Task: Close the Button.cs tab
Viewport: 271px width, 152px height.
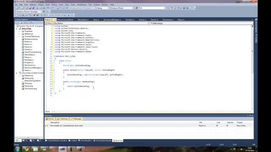Action: pyautogui.click(x=55, y=20)
